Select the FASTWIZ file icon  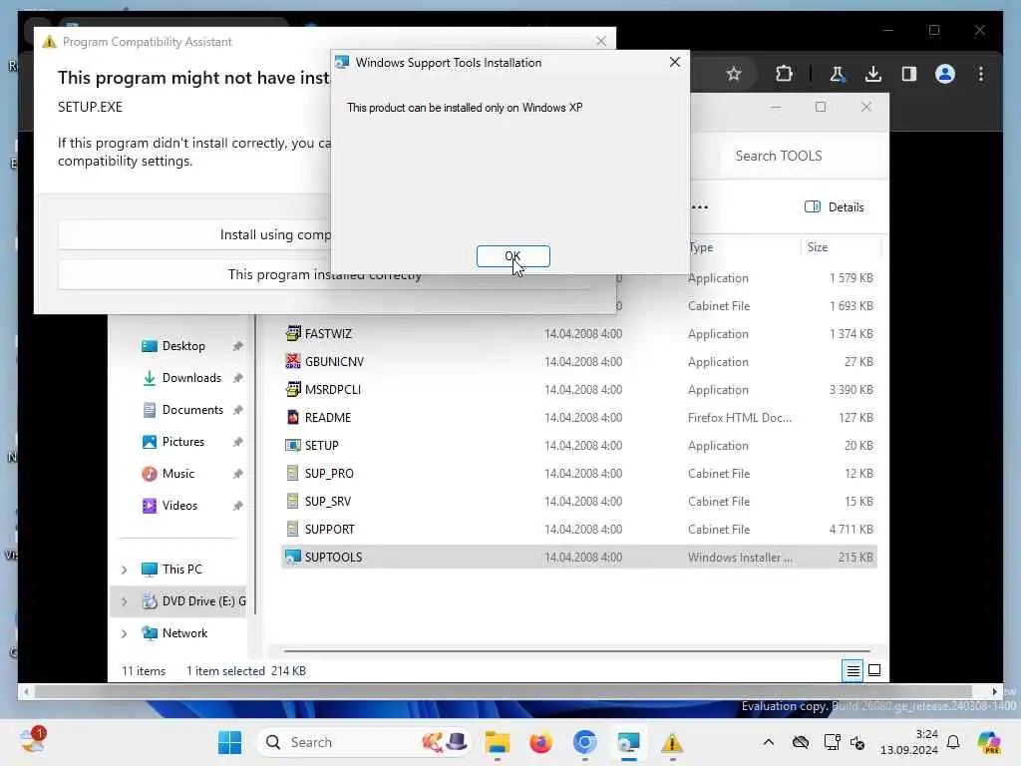tap(293, 333)
